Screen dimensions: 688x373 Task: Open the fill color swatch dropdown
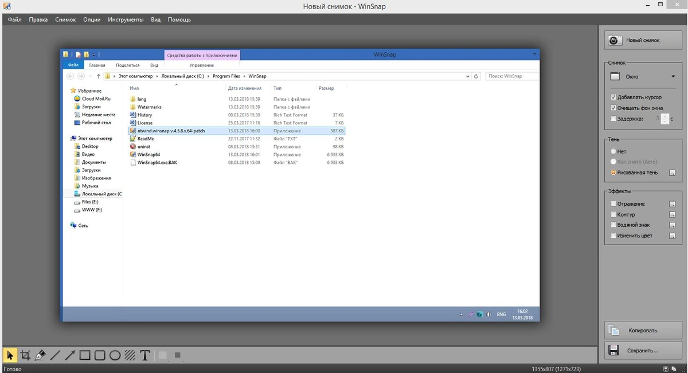click(x=163, y=355)
